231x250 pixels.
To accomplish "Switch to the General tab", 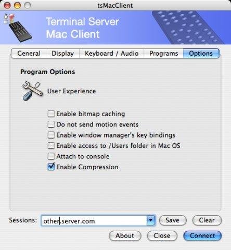I will coord(29,53).
